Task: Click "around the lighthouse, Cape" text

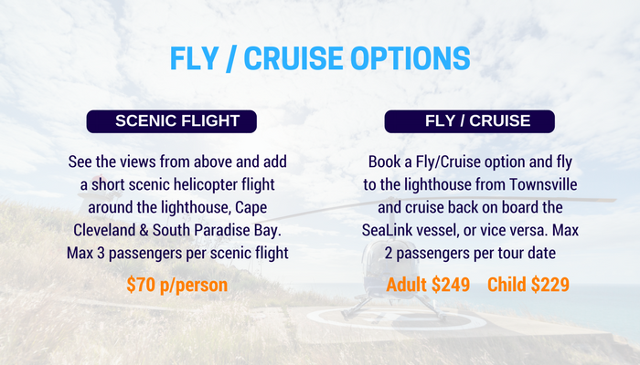Action: pyautogui.click(x=177, y=207)
